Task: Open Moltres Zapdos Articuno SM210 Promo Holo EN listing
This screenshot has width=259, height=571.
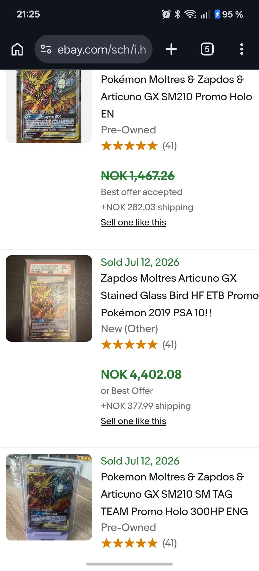Action: [176, 97]
